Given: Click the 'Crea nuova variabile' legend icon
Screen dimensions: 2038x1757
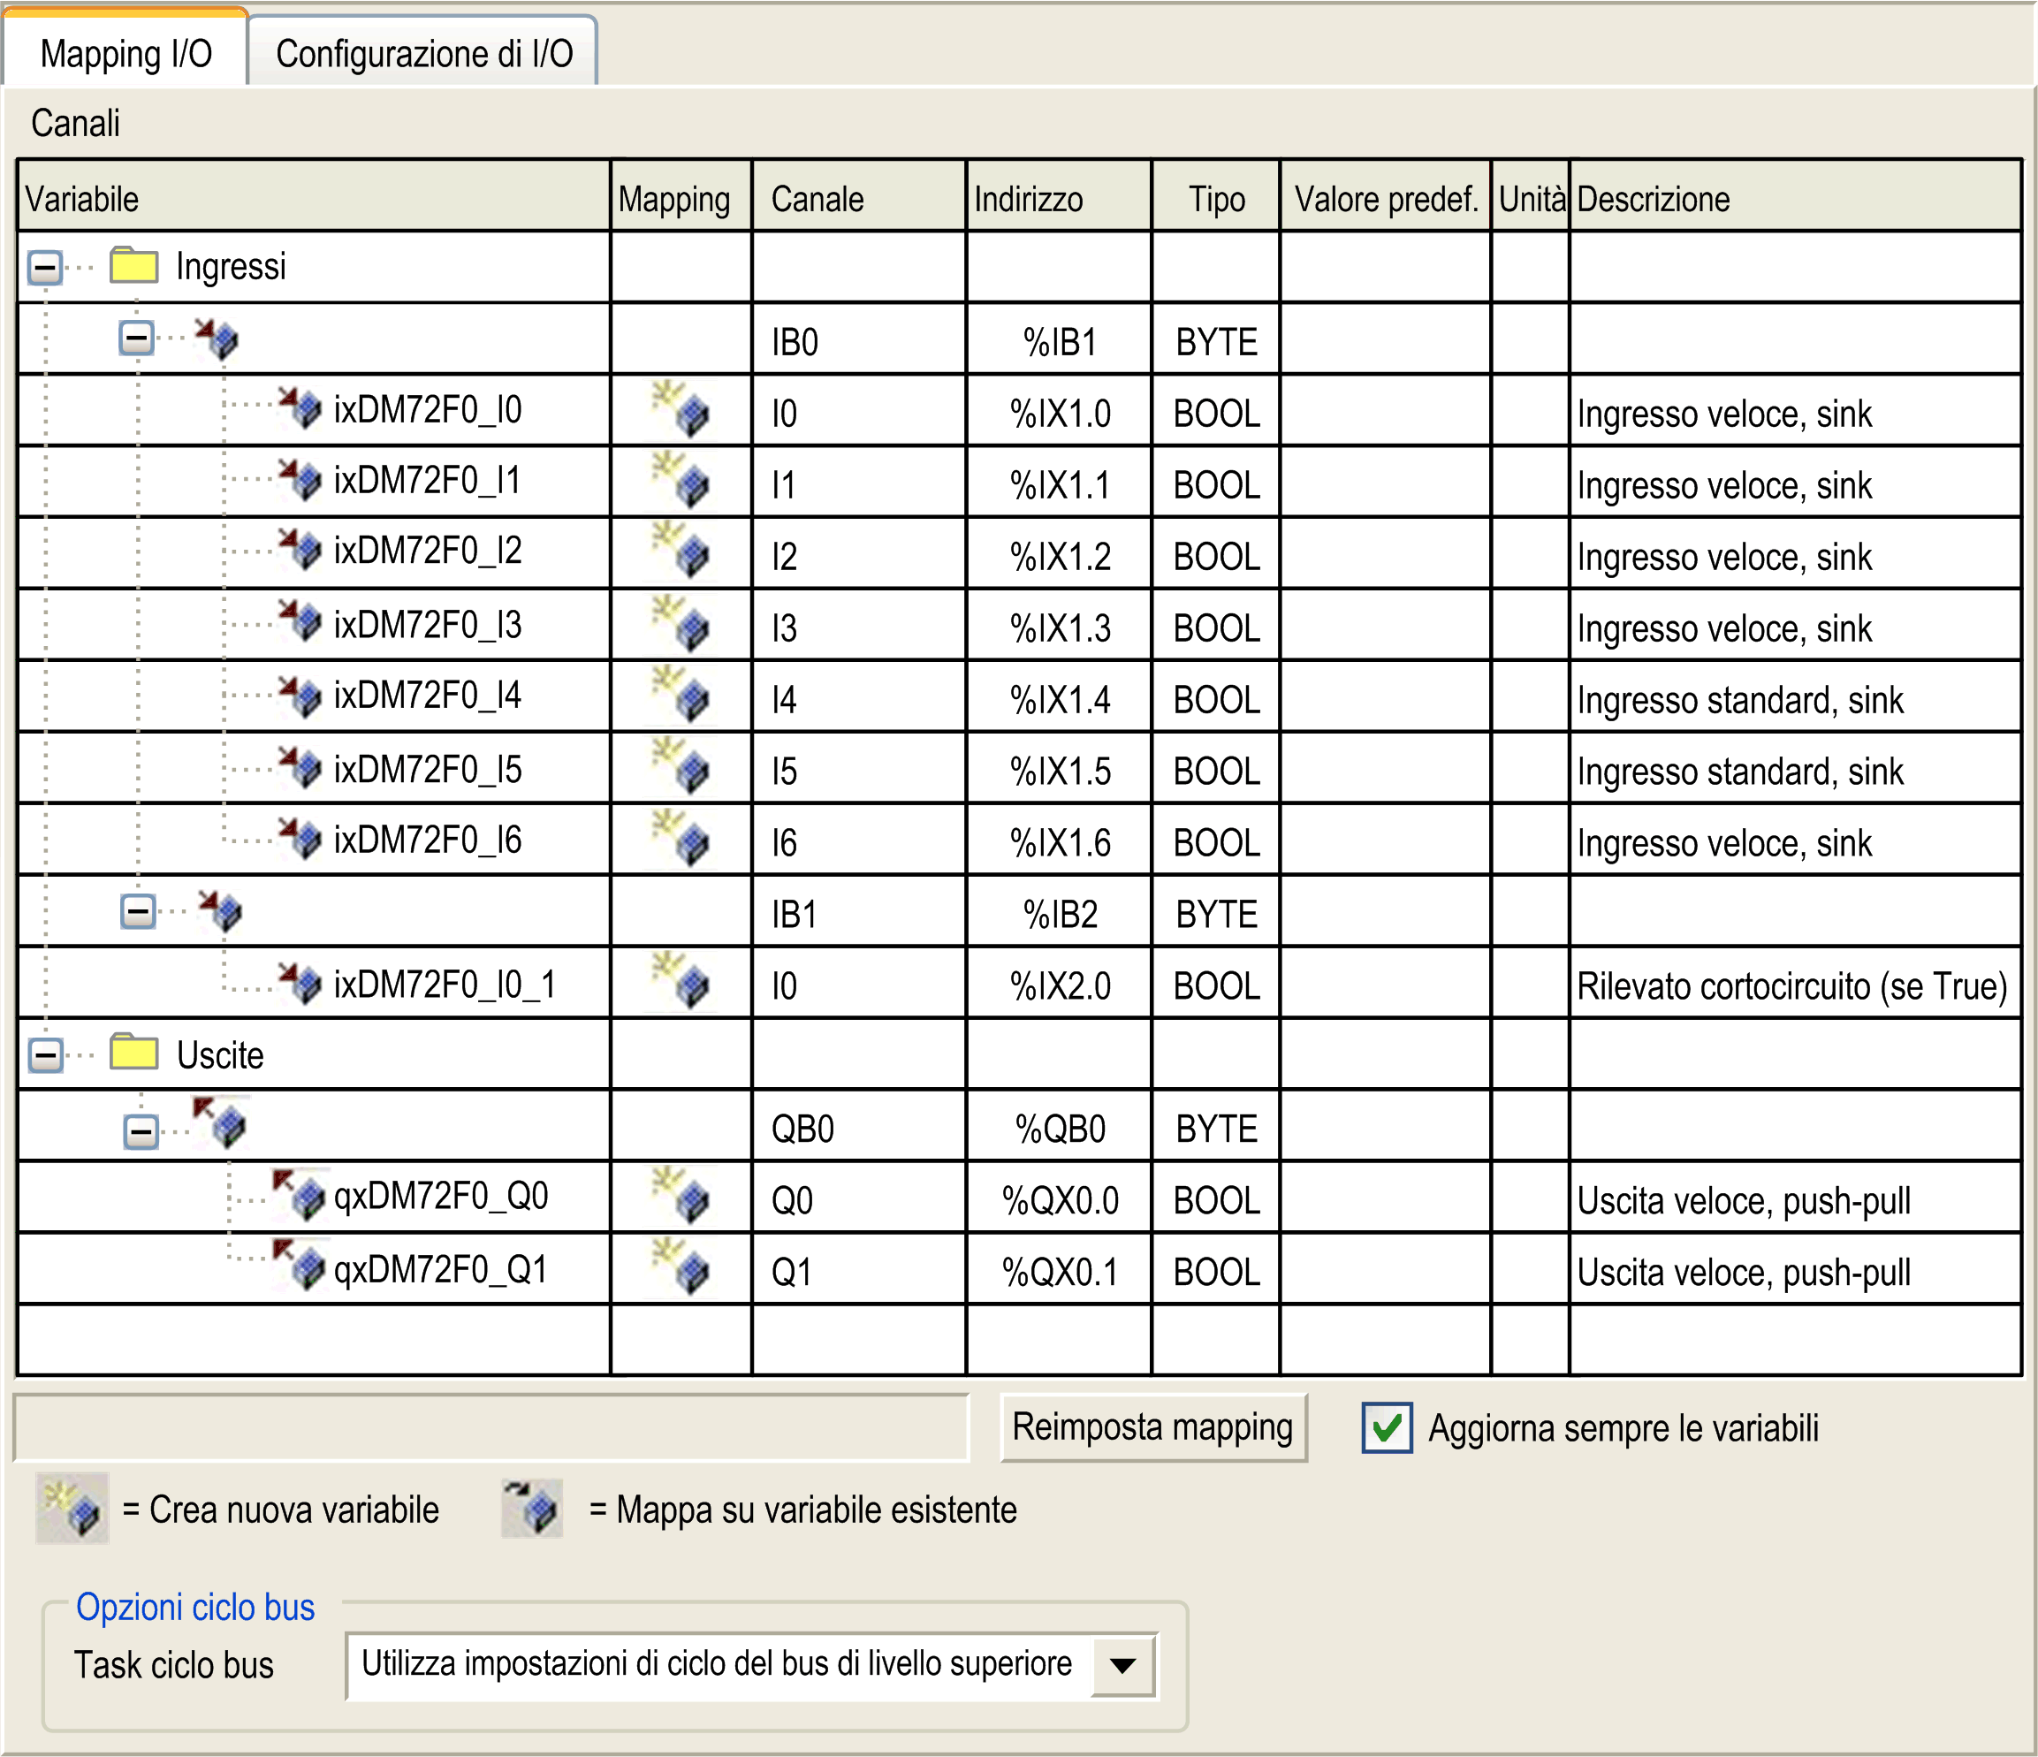Looking at the screenshot, I should [x=72, y=1508].
